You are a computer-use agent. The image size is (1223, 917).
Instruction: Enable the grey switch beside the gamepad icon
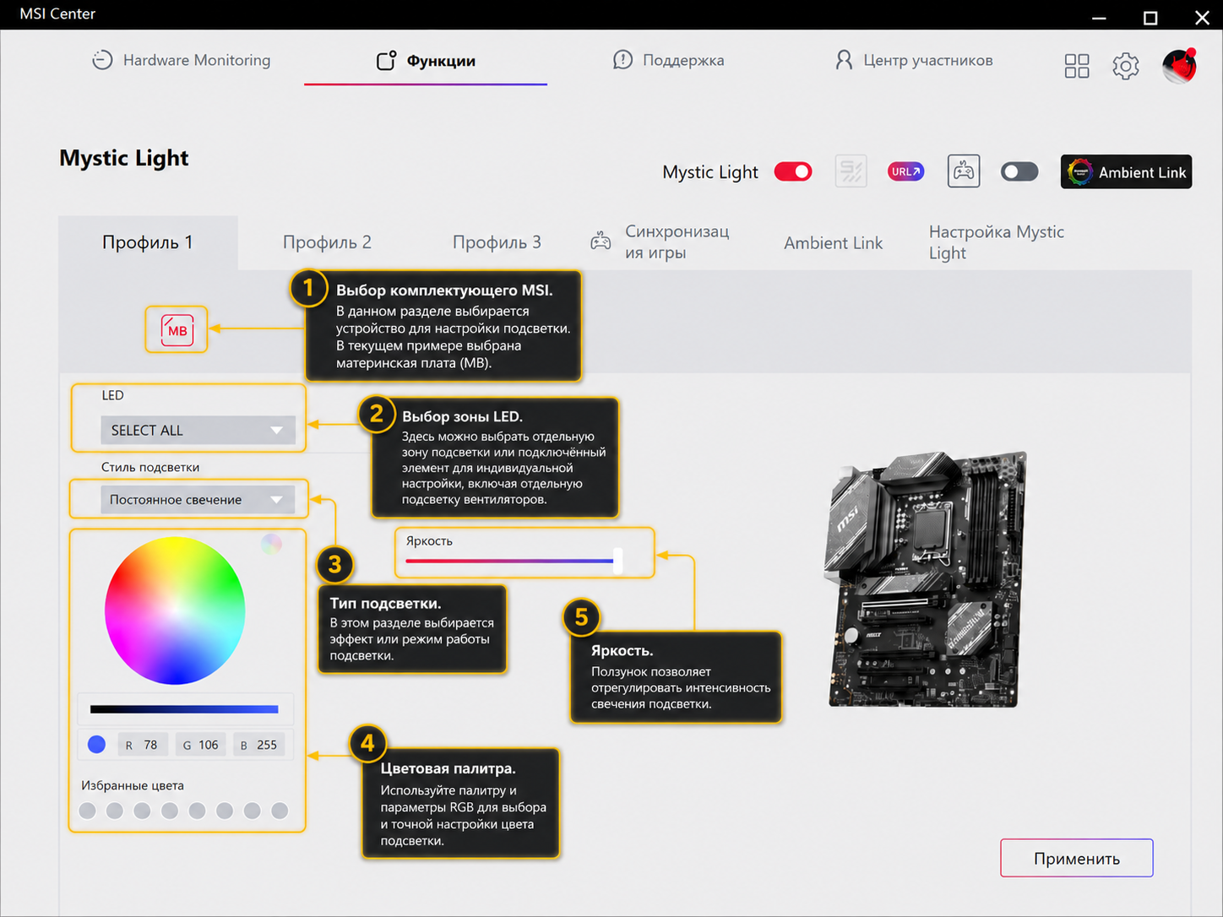tap(1019, 172)
